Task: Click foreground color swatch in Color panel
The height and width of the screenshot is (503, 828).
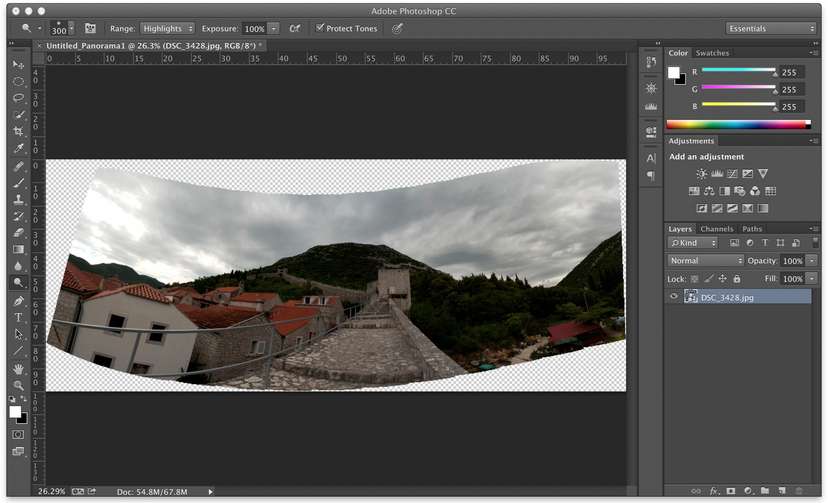Action: pos(673,73)
